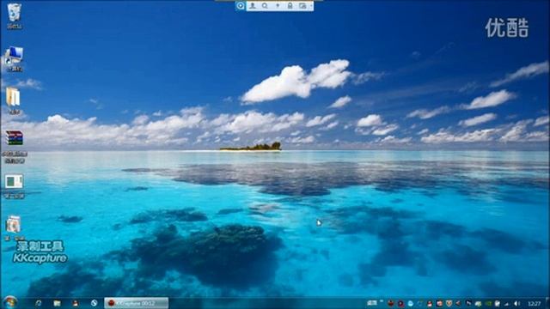
Task: Click the pin icon in top toolbar
Action: pos(278,6)
